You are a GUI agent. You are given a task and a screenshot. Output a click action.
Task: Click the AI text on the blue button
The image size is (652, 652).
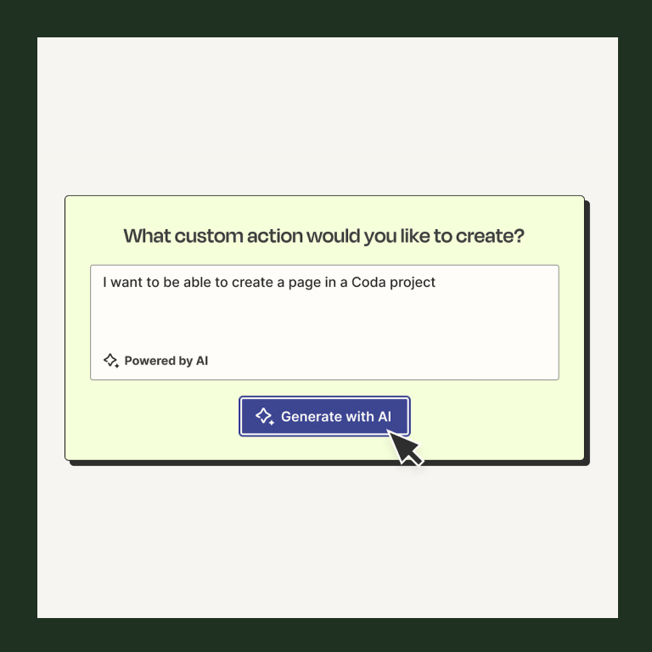coord(385,416)
